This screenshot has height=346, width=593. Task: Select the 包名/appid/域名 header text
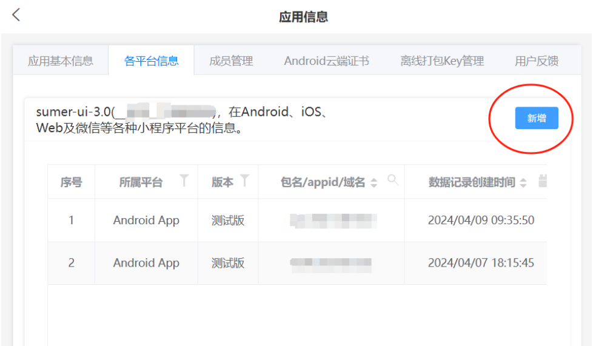point(323,182)
